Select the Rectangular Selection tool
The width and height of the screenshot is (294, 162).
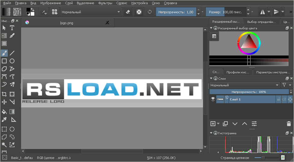pyautogui.click(x=4, y=129)
